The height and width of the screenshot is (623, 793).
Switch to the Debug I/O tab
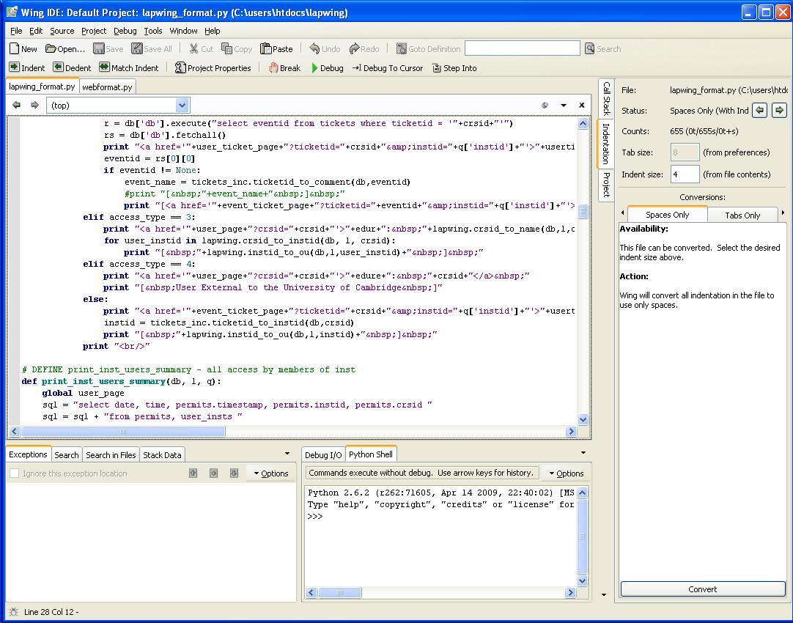click(323, 454)
